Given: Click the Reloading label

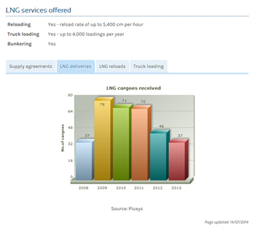Looking at the screenshot, I should [19, 25].
